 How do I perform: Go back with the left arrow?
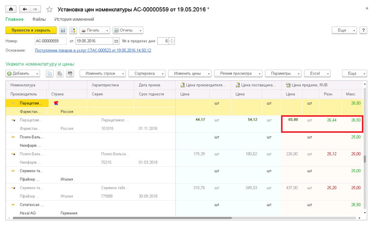pyautogui.click(x=25, y=9)
